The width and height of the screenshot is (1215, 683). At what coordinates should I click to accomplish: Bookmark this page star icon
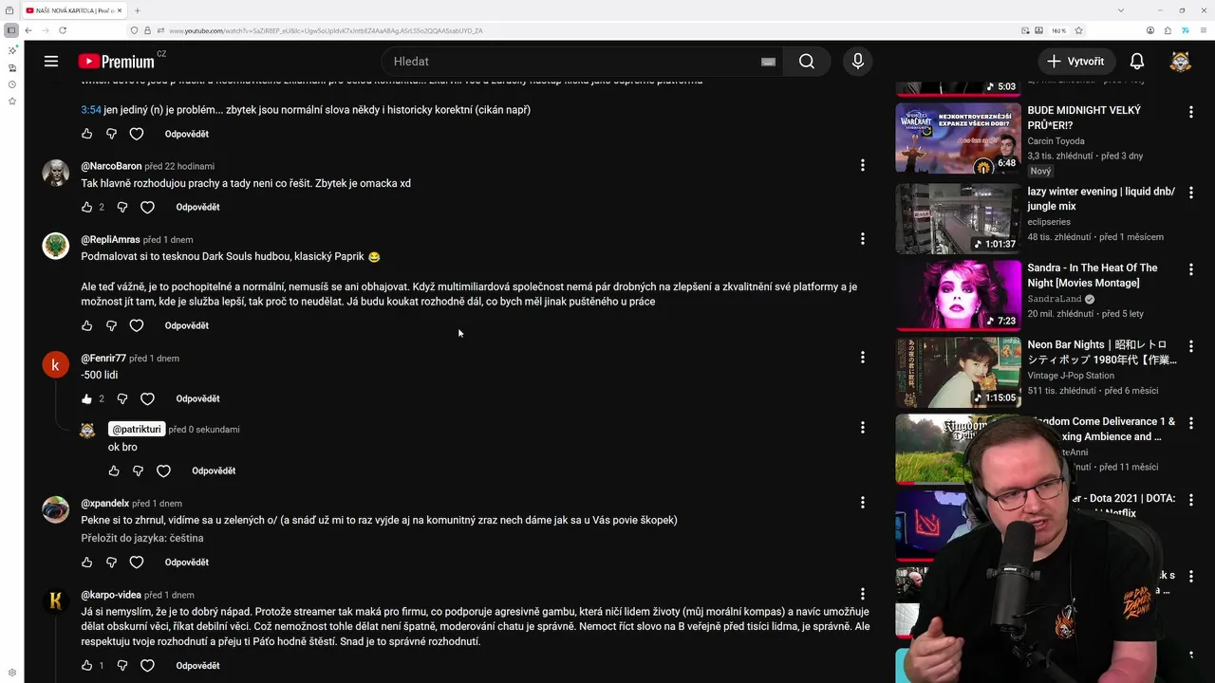tap(1078, 30)
